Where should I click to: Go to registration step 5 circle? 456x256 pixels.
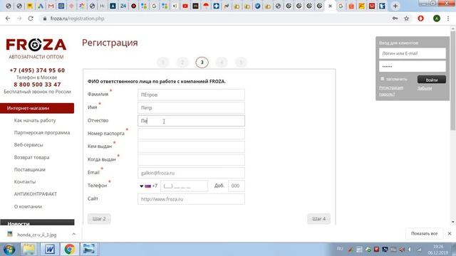(241, 62)
